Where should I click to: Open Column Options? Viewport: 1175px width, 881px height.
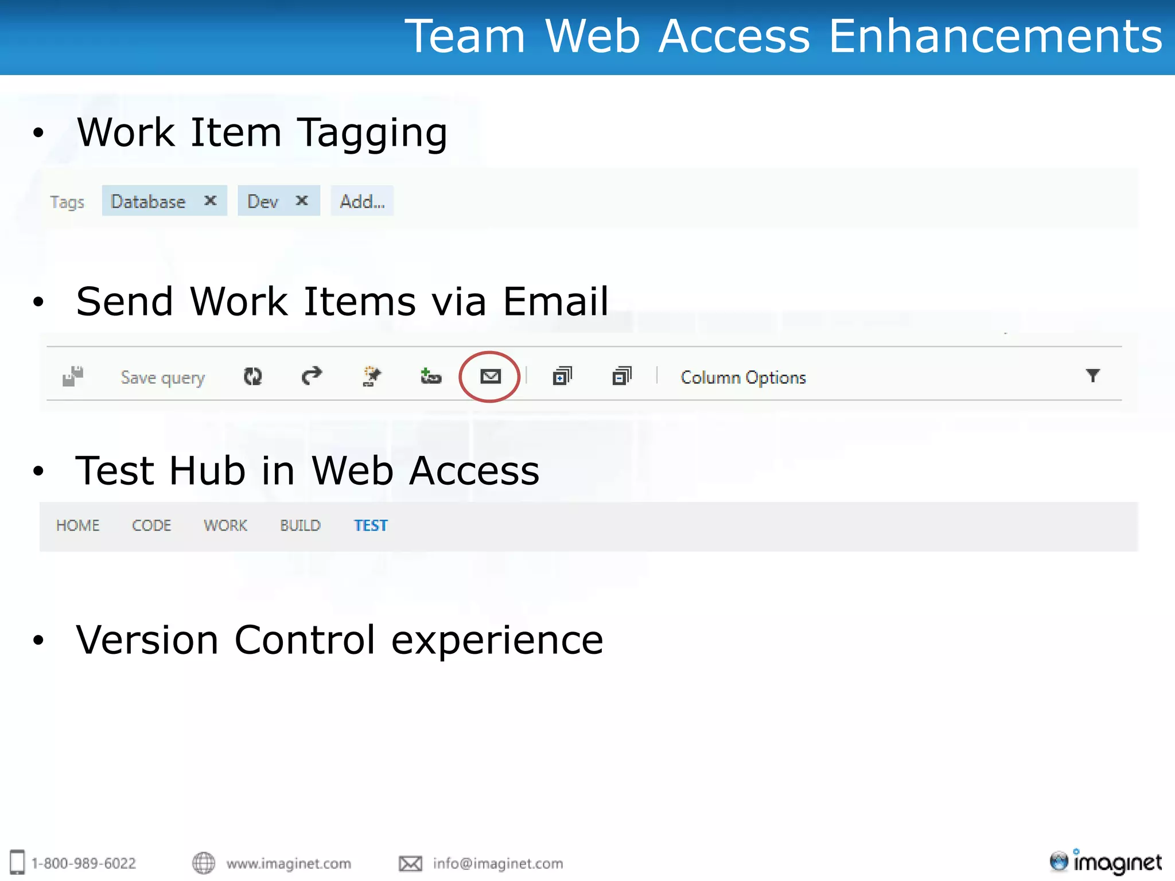click(743, 377)
